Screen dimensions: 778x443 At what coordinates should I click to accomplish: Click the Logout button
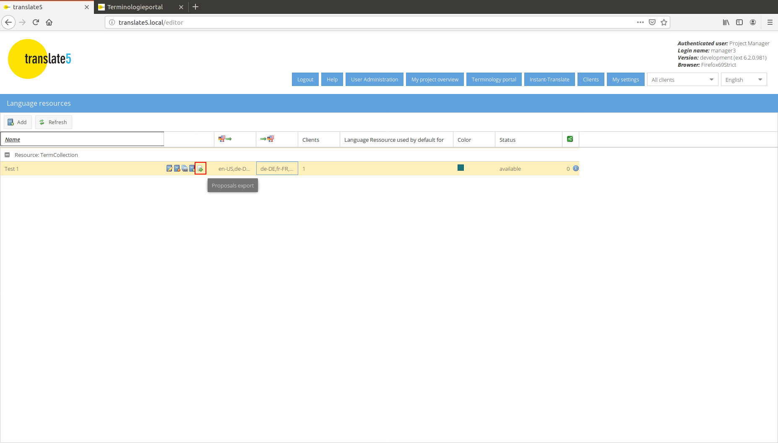tap(305, 79)
